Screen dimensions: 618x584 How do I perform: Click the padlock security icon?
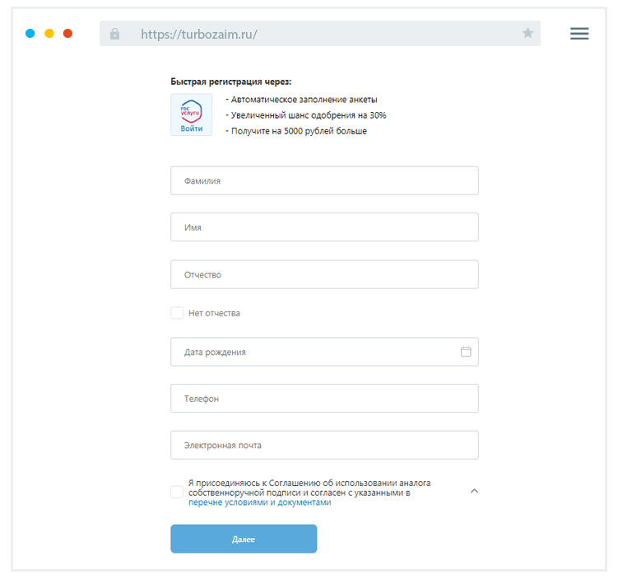pos(114,34)
